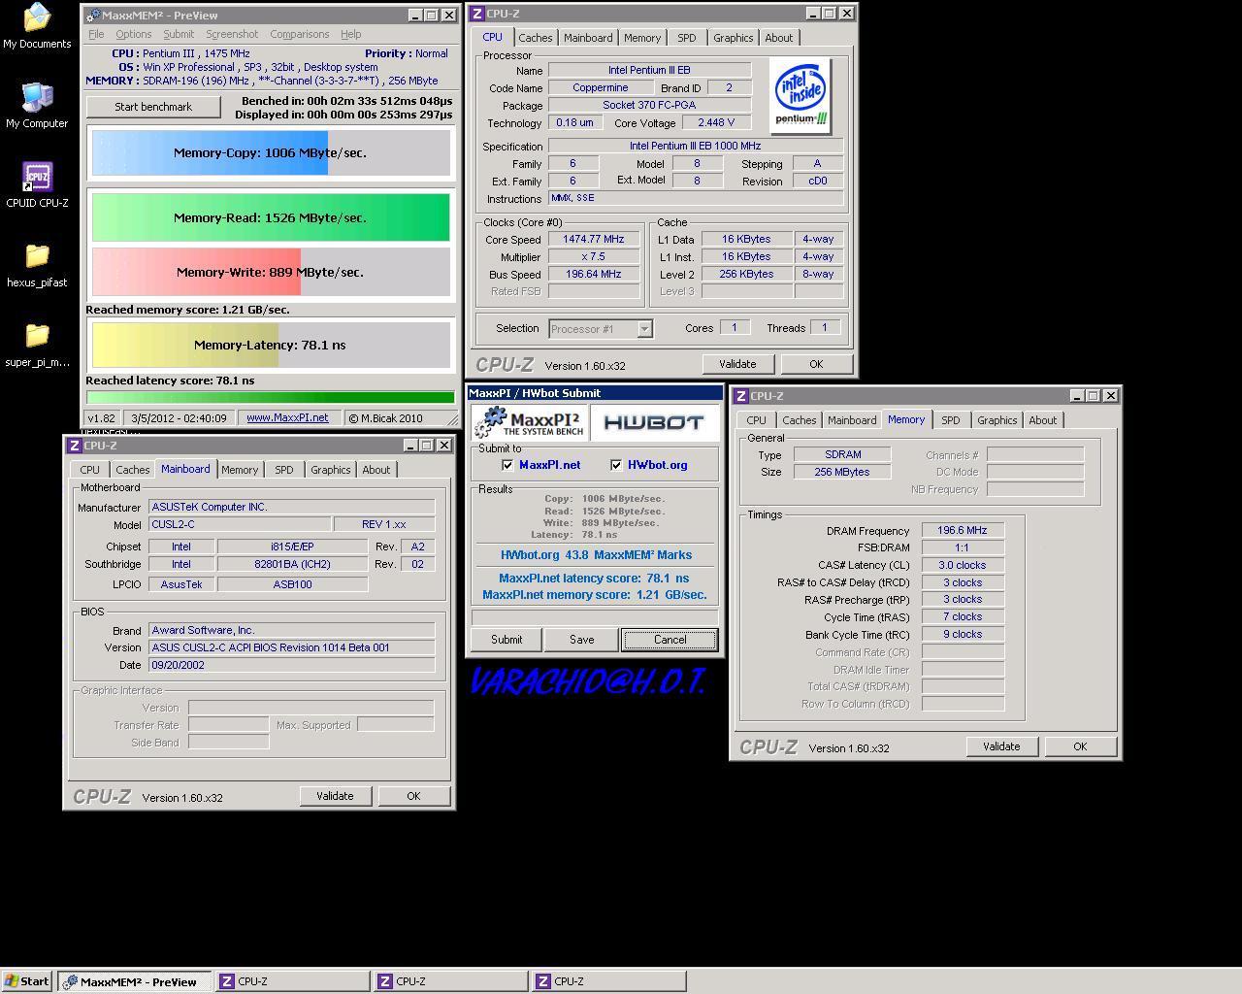Viewport: 1242px width, 994px height.
Task: Expand the Processor #1 selection dropdown
Action: [644, 329]
